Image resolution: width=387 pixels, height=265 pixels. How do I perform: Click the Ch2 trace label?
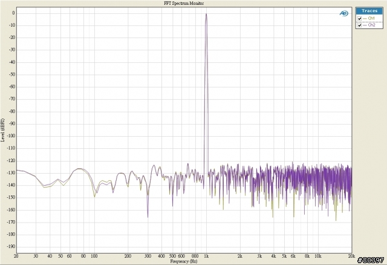(371, 25)
